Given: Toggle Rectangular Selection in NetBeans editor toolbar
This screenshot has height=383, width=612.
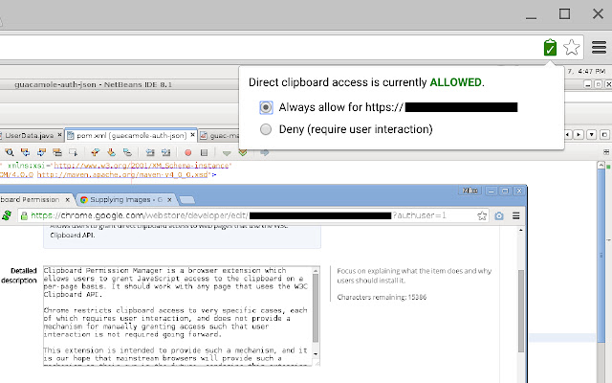Looking at the screenshot, I should coord(73,152).
